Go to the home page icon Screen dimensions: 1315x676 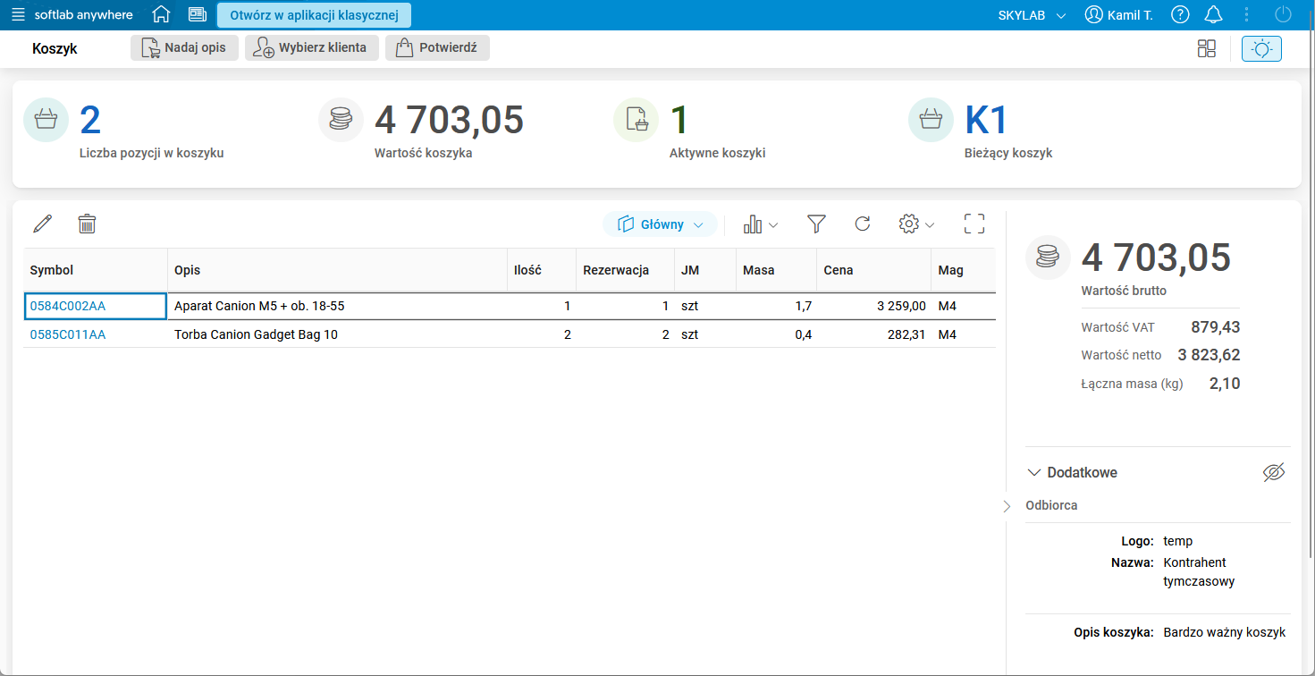point(161,15)
